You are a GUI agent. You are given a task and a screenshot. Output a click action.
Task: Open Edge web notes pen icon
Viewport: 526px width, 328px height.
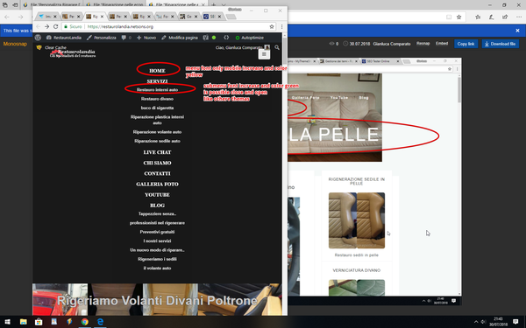(491, 17)
